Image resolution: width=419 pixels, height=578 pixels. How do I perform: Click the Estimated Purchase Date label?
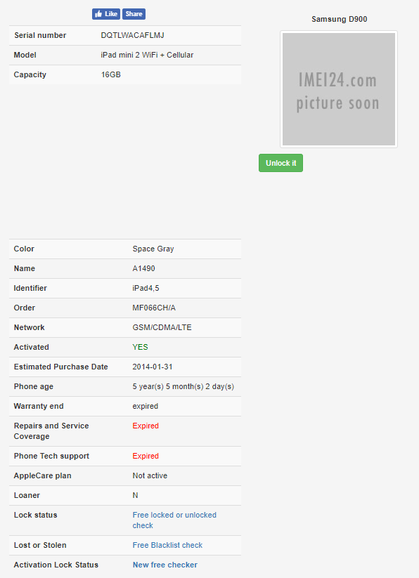pyautogui.click(x=61, y=367)
